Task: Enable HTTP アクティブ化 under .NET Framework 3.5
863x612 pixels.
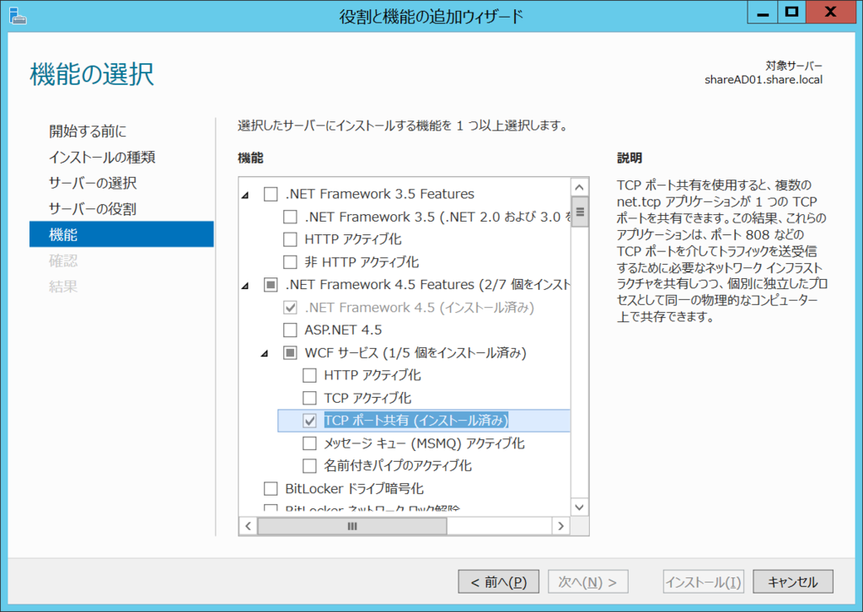Action: coord(291,239)
